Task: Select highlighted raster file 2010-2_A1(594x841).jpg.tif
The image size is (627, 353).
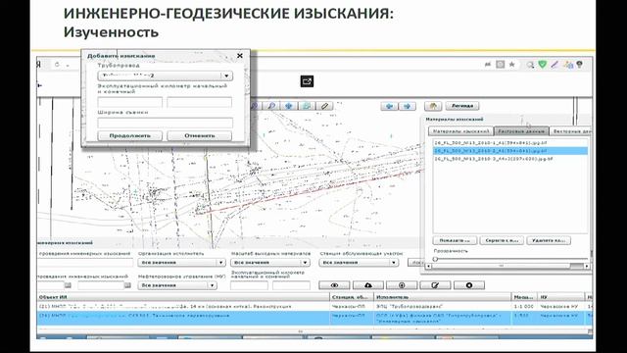Action: click(x=510, y=151)
